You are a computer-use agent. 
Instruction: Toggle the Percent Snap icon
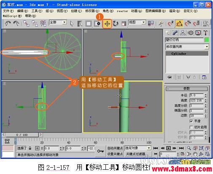coord(188,24)
